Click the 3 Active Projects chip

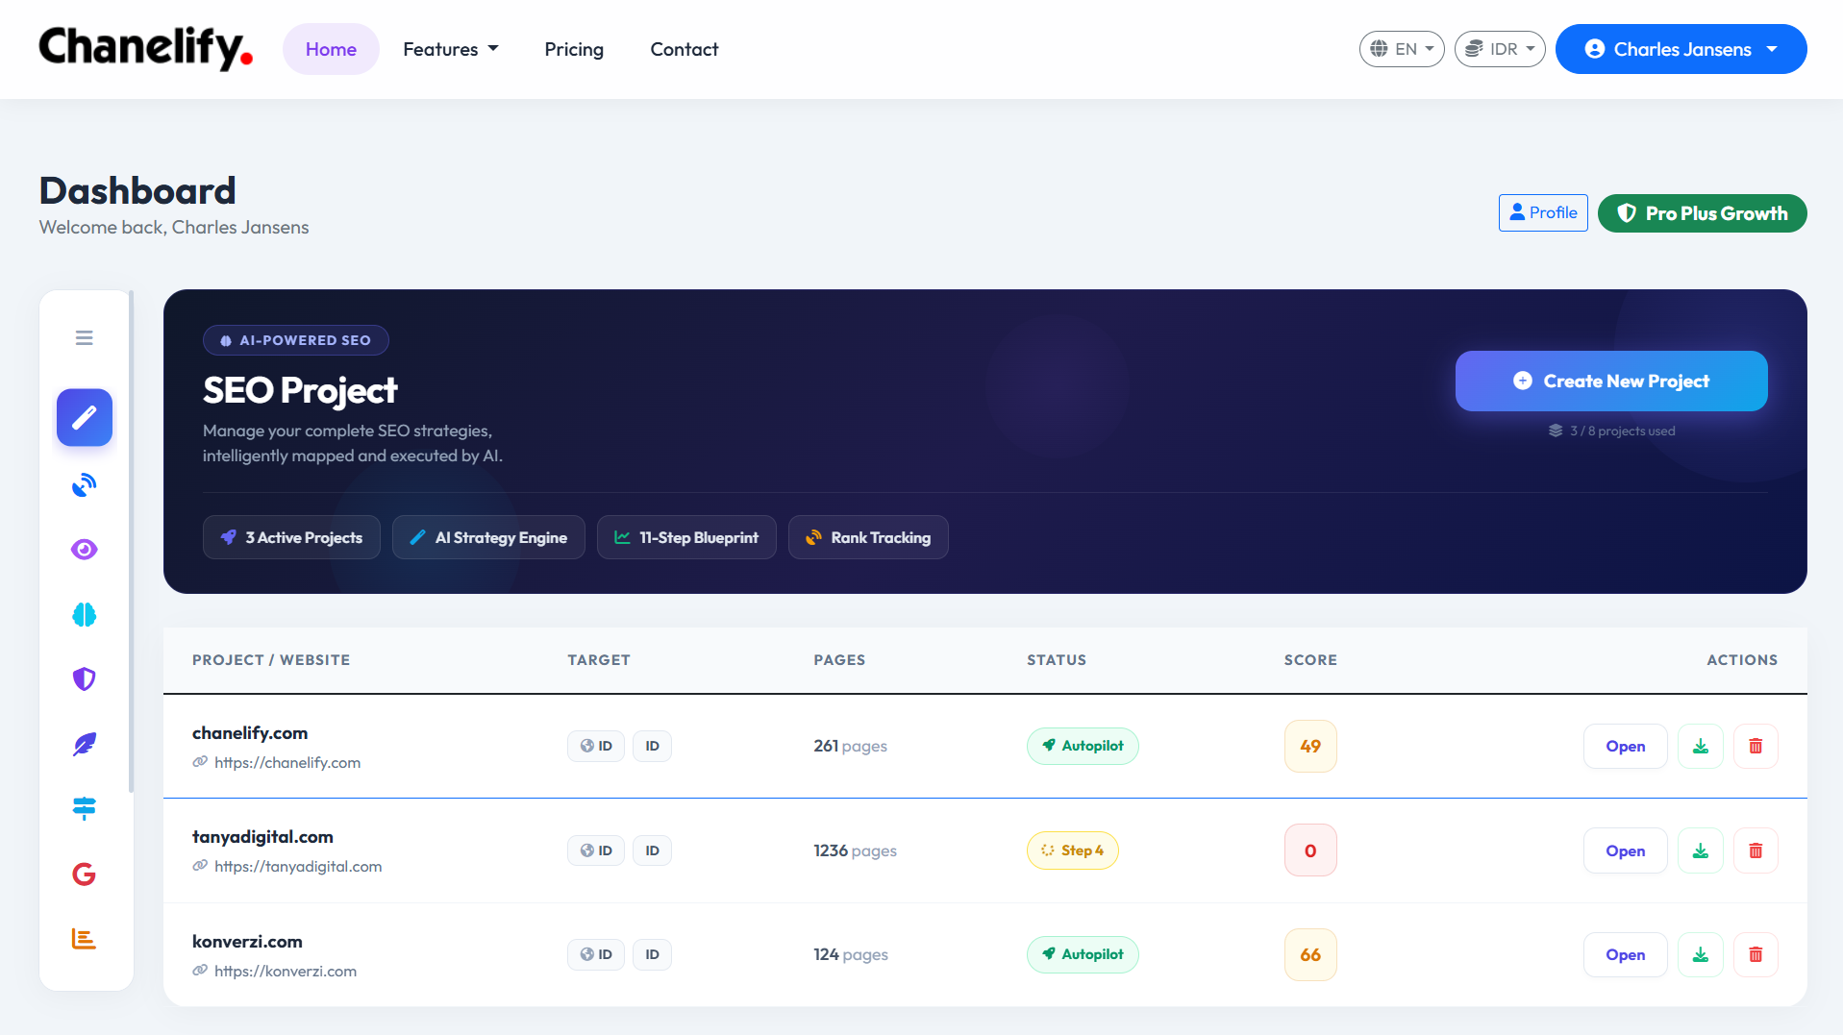[x=291, y=538]
